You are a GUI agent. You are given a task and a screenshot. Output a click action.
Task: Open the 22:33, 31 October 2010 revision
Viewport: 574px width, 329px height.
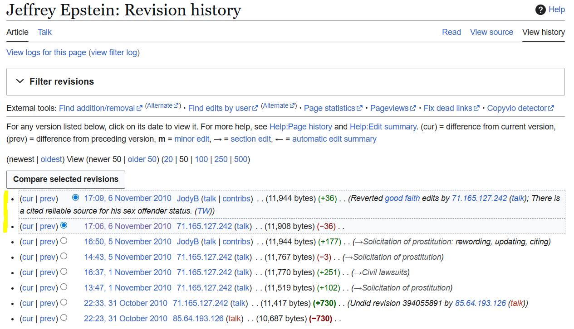(126, 303)
